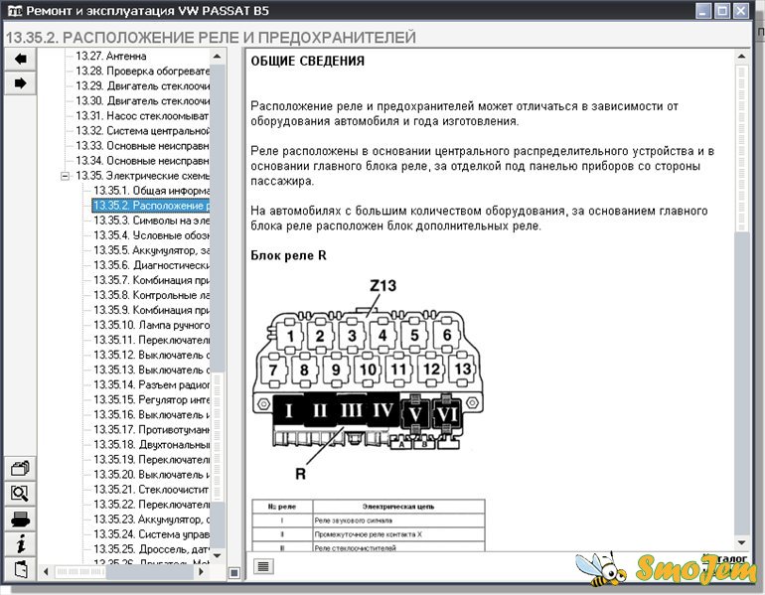Open 13.35.21 Стеклоочиститель entry
765x595 pixels.
point(151,490)
